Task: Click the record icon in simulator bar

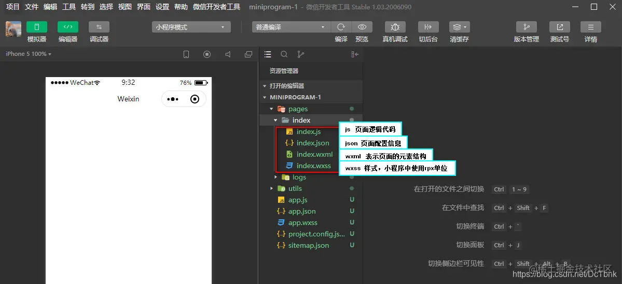Action: (207, 54)
